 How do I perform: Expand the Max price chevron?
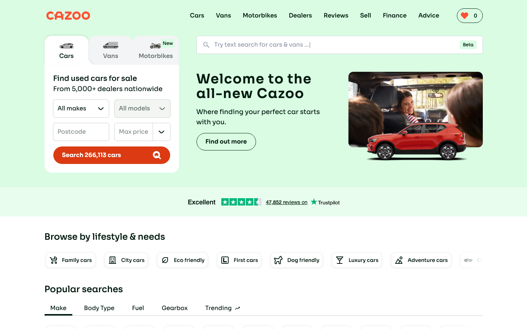click(x=161, y=132)
